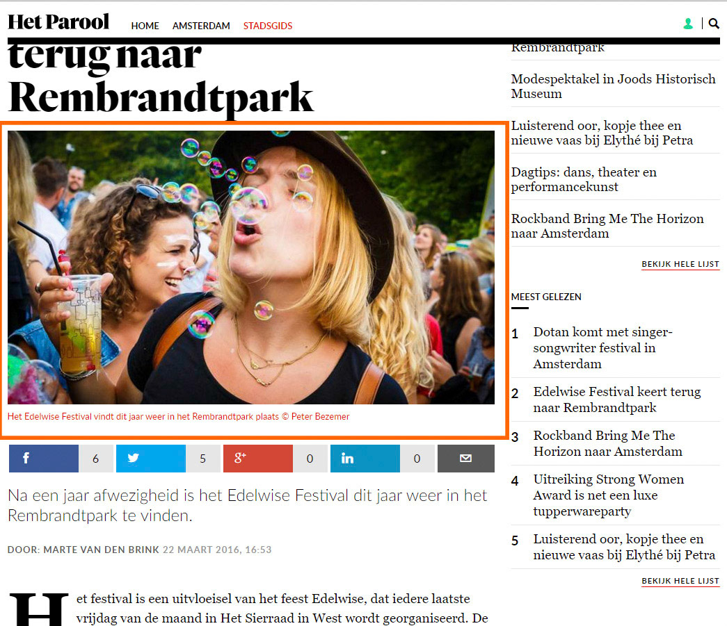The width and height of the screenshot is (727, 626).
Task: Email this article using envelope icon
Action: (466, 459)
